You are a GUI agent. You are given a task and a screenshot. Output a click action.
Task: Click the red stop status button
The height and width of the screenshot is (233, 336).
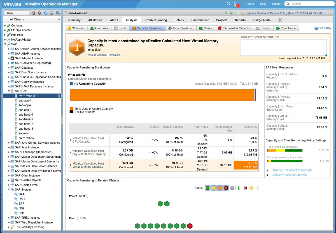pyautogui.click(x=245, y=188)
